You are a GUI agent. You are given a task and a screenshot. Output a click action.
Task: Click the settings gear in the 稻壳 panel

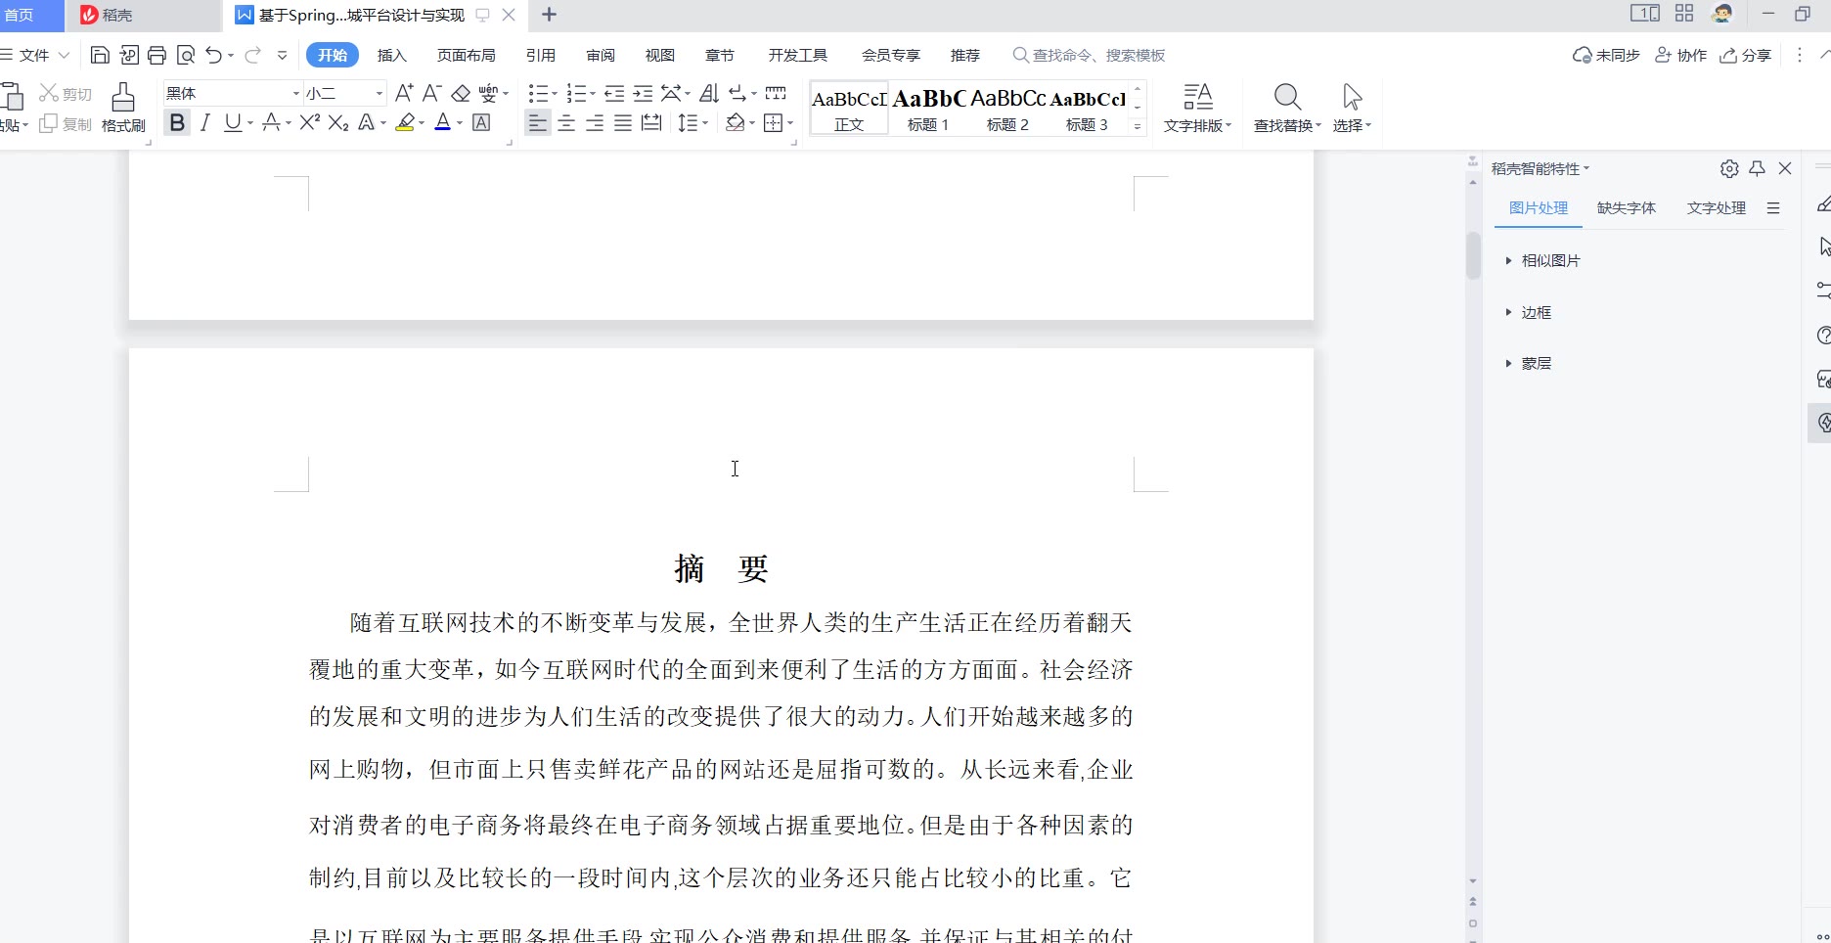pyautogui.click(x=1729, y=168)
